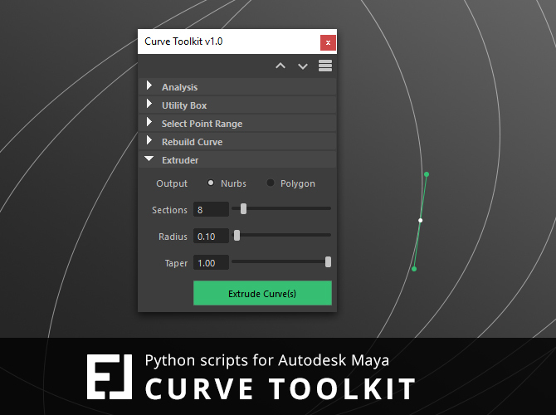Click the up chevron icon in toolkit header
The width and height of the screenshot is (556, 415).
280,66
